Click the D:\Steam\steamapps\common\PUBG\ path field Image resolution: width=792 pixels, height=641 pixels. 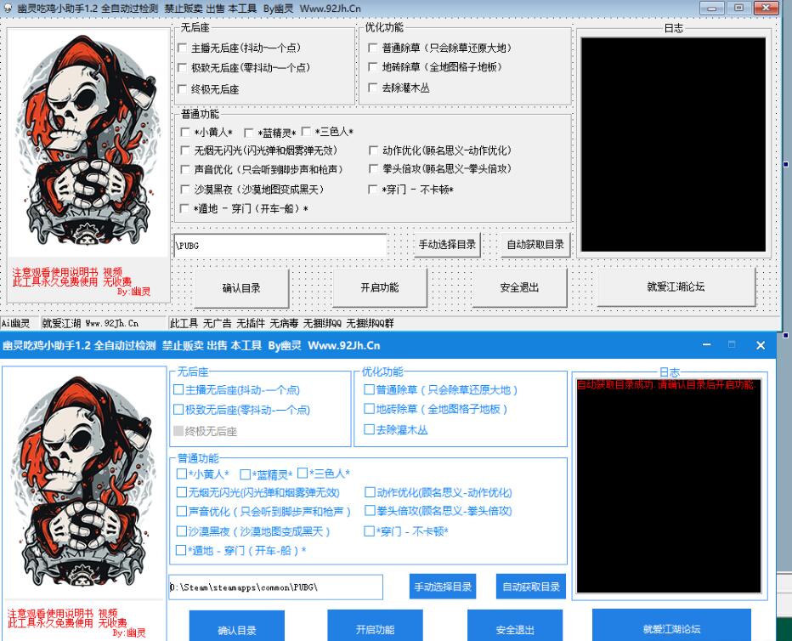coord(276,587)
